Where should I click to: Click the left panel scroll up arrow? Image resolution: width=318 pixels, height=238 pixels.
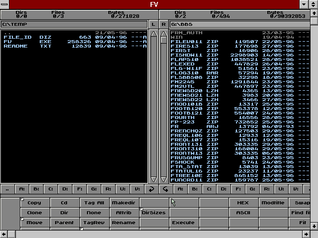[154, 34]
